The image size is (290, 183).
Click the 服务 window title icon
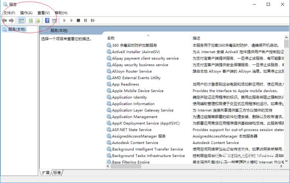pyautogui.click(x=5, y=4)
